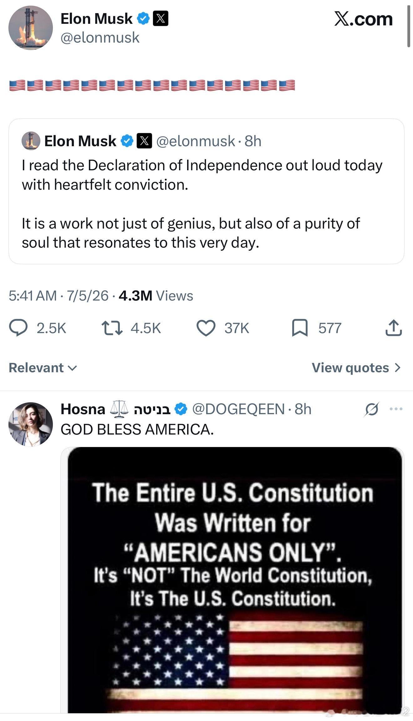
Task: Tap the 4.3M Views count
Action: point(156,296)
